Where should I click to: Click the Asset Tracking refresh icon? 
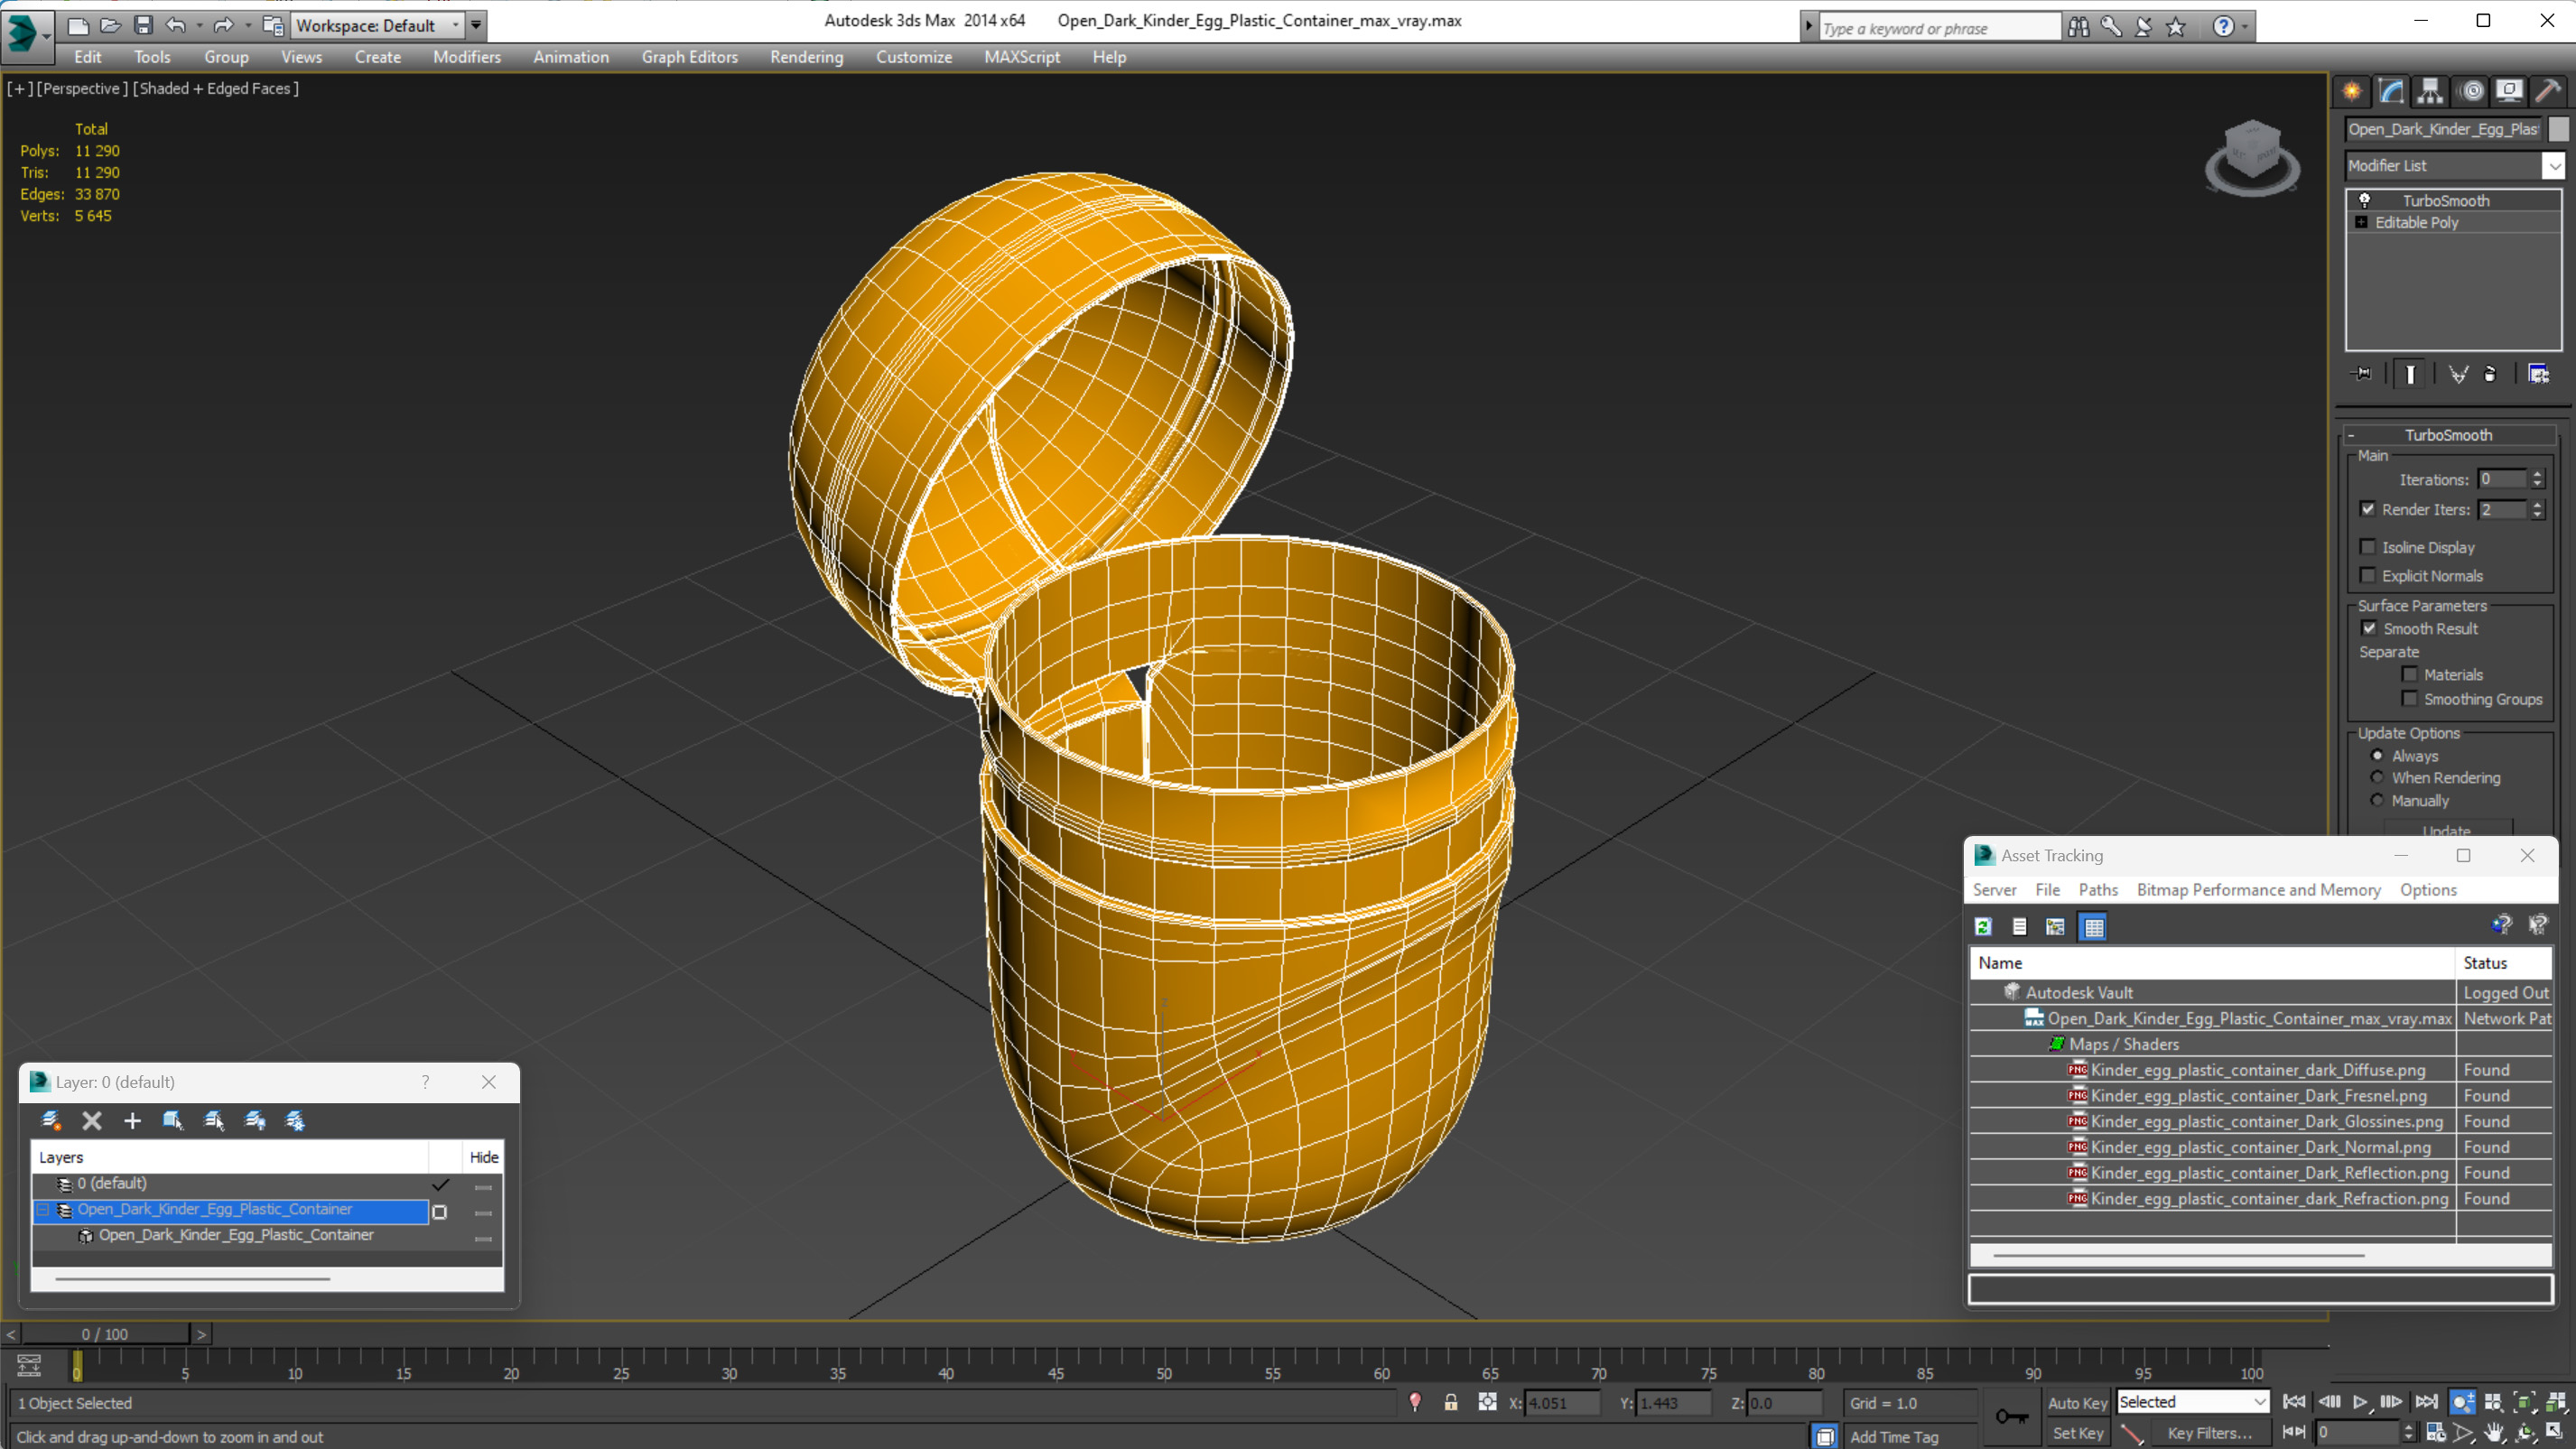[1982, 925]
